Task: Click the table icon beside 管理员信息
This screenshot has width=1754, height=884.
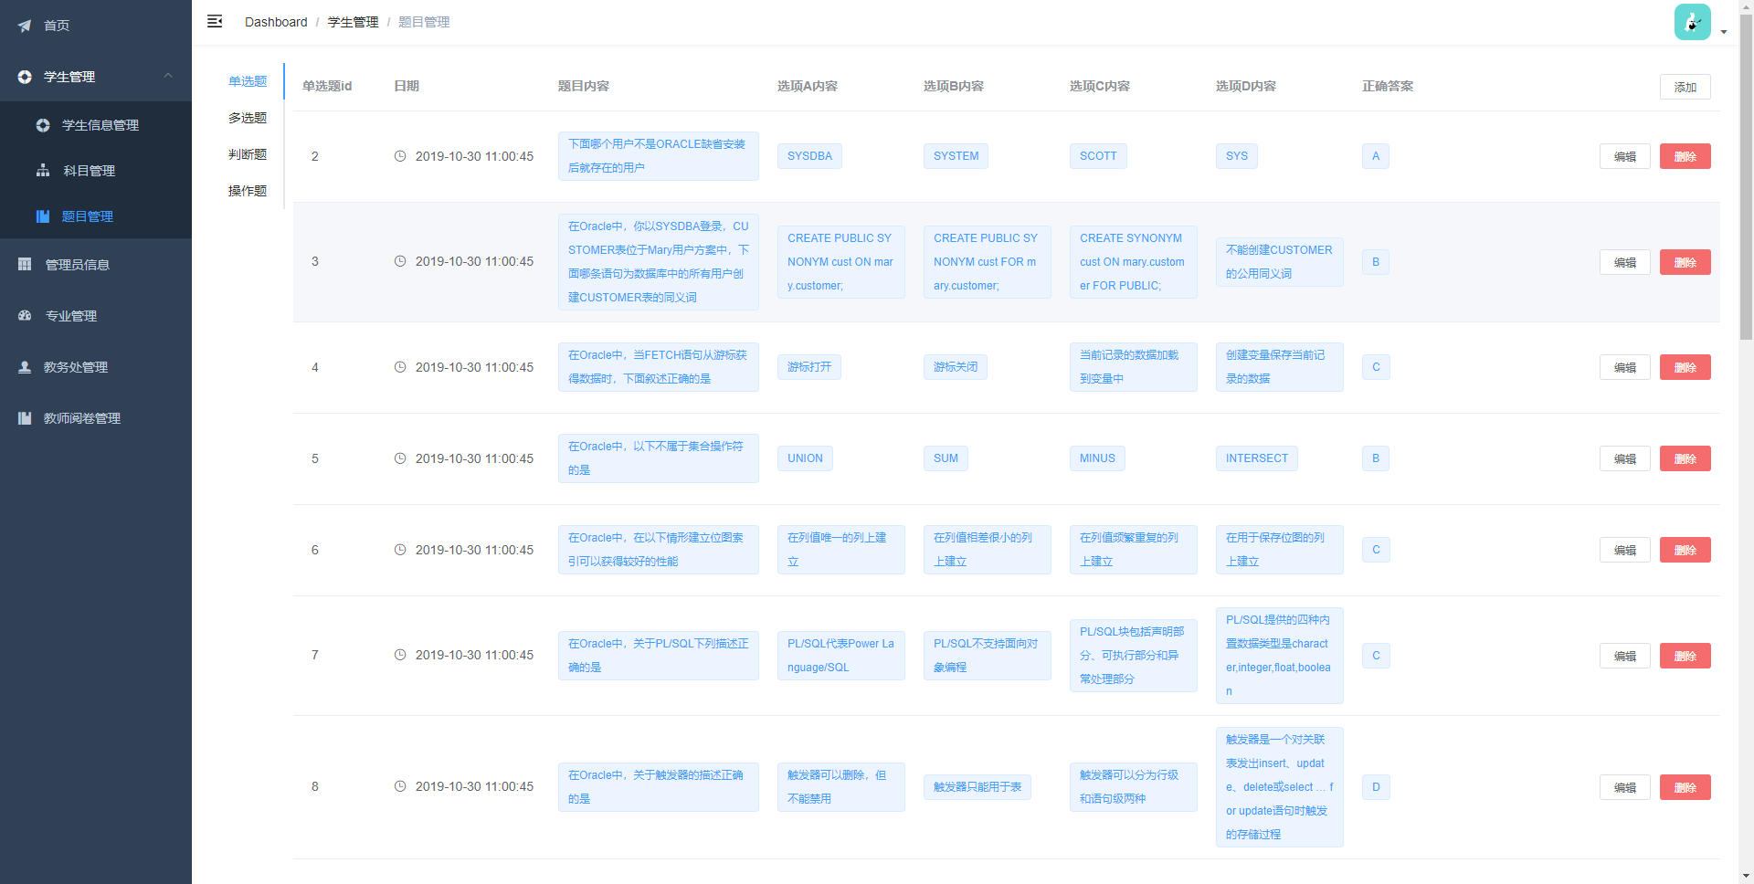Action: point(25,265)
